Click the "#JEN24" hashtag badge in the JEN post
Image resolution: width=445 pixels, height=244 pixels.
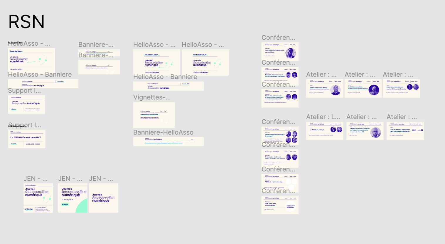click(65, 205)
